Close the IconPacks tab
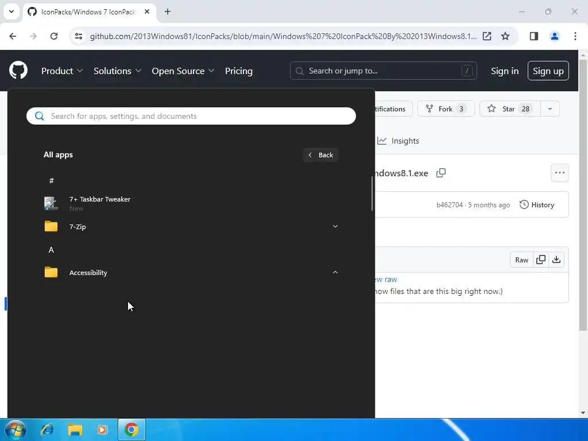 click(147, 11)
